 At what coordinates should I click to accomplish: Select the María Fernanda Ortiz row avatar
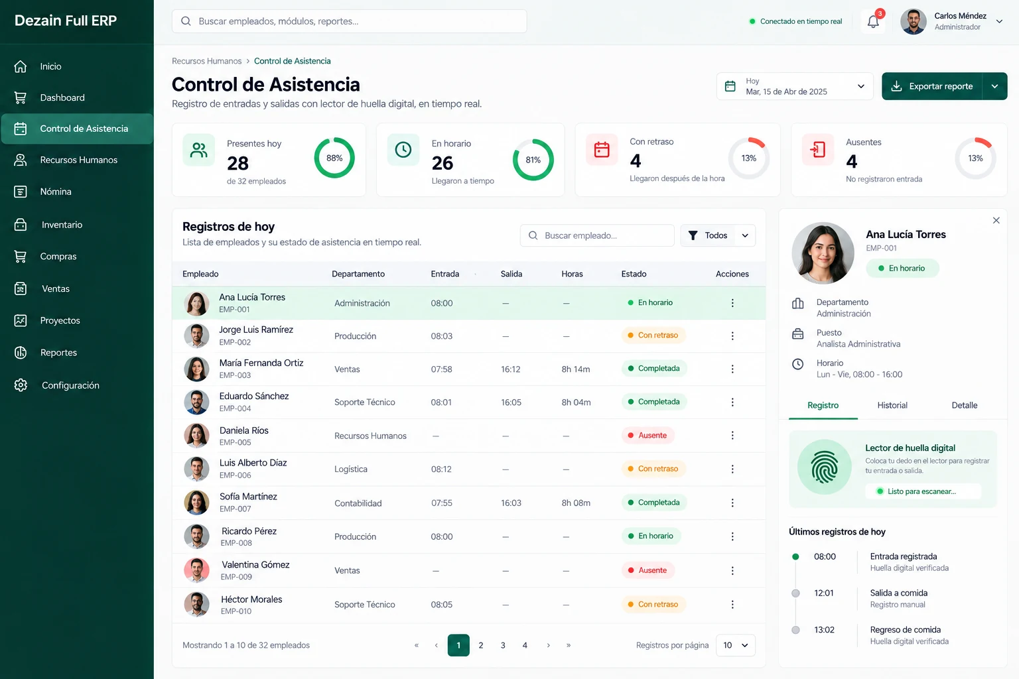pyautogui.click(x=196, y=369)
